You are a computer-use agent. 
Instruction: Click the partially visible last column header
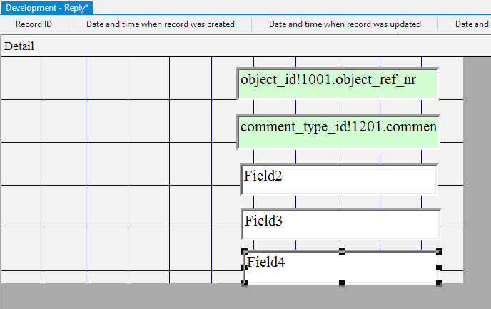point(472,24)
